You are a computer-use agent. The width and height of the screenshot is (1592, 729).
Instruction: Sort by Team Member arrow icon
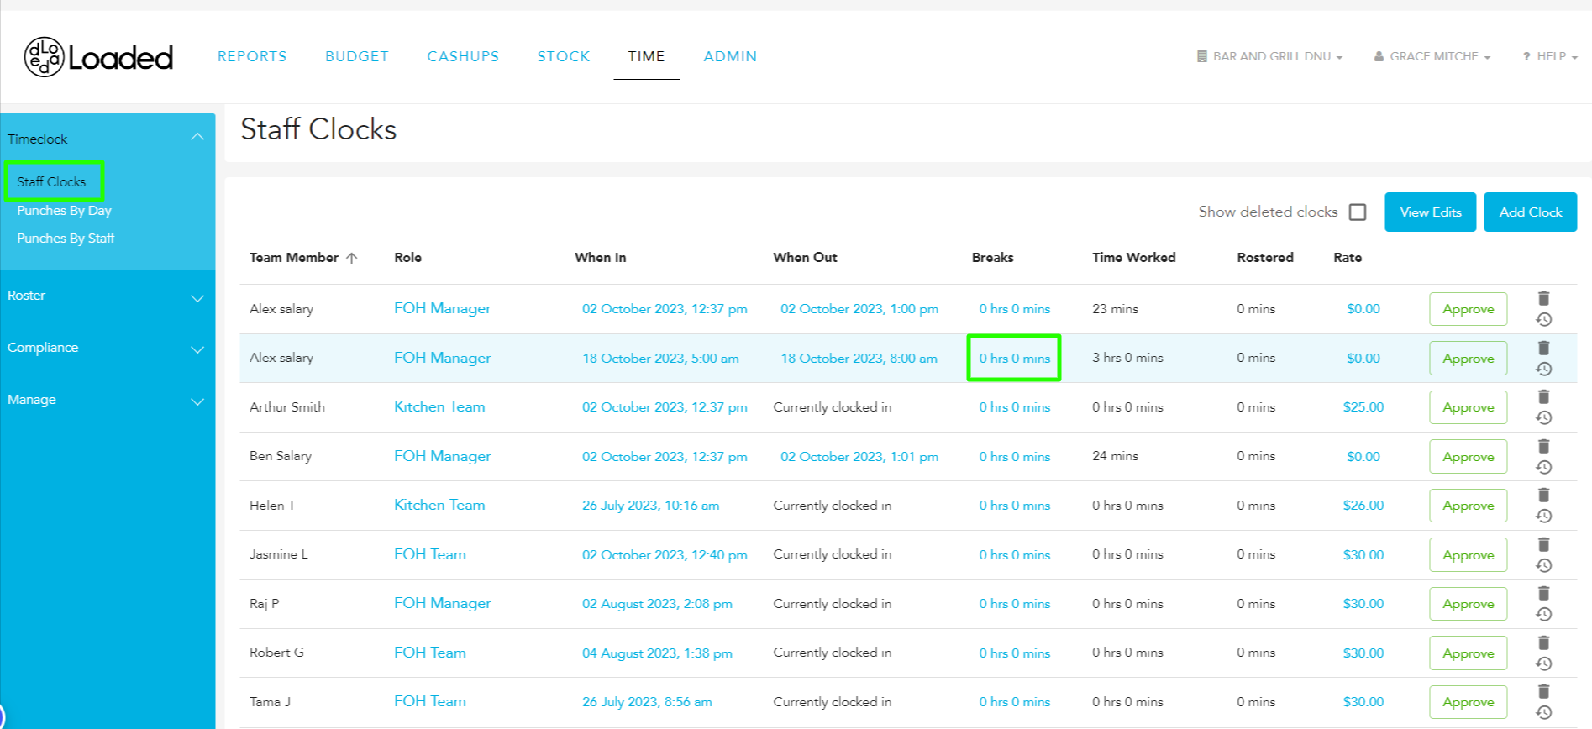(352, 258)
